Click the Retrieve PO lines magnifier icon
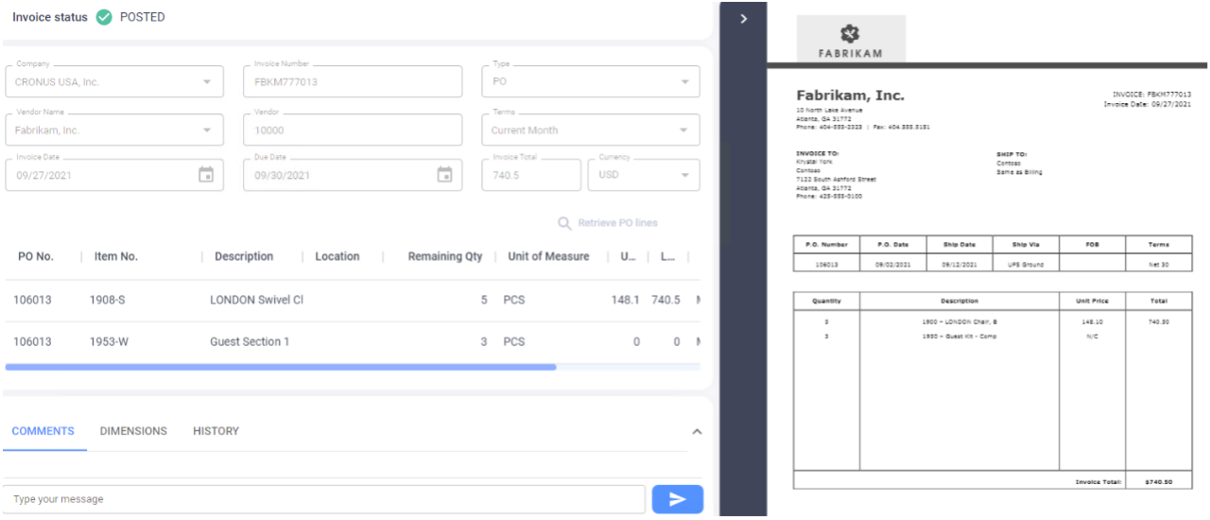The width and height of the screenshot is (1210, 520). click(564, 223)
